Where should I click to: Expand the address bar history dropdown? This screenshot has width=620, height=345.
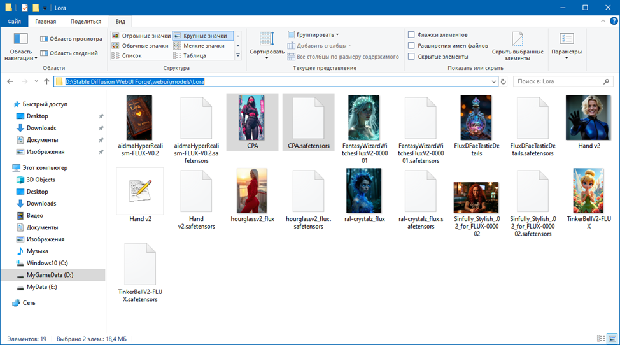[x=493, y=81]
